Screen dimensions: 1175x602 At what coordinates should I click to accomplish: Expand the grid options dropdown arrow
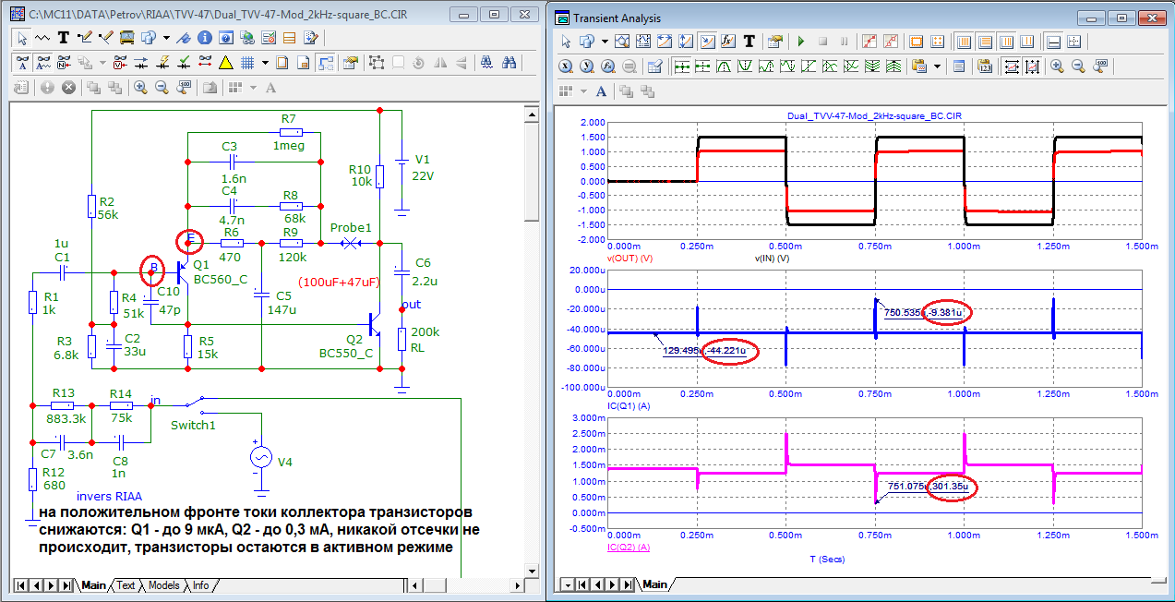click(265, 63)
